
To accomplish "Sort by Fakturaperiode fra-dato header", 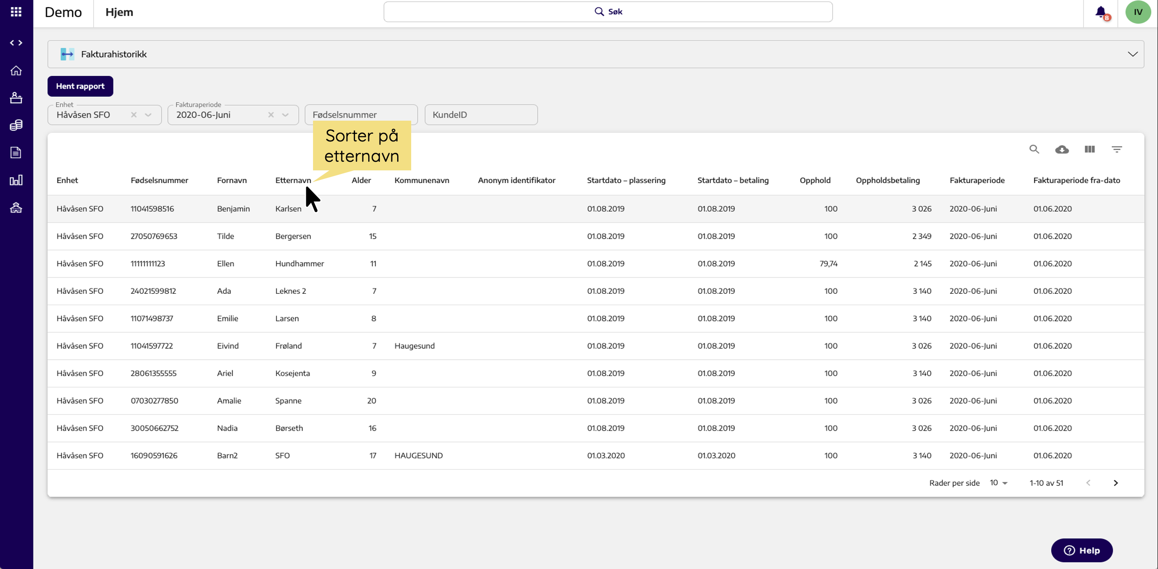I will pos(1077,180).
